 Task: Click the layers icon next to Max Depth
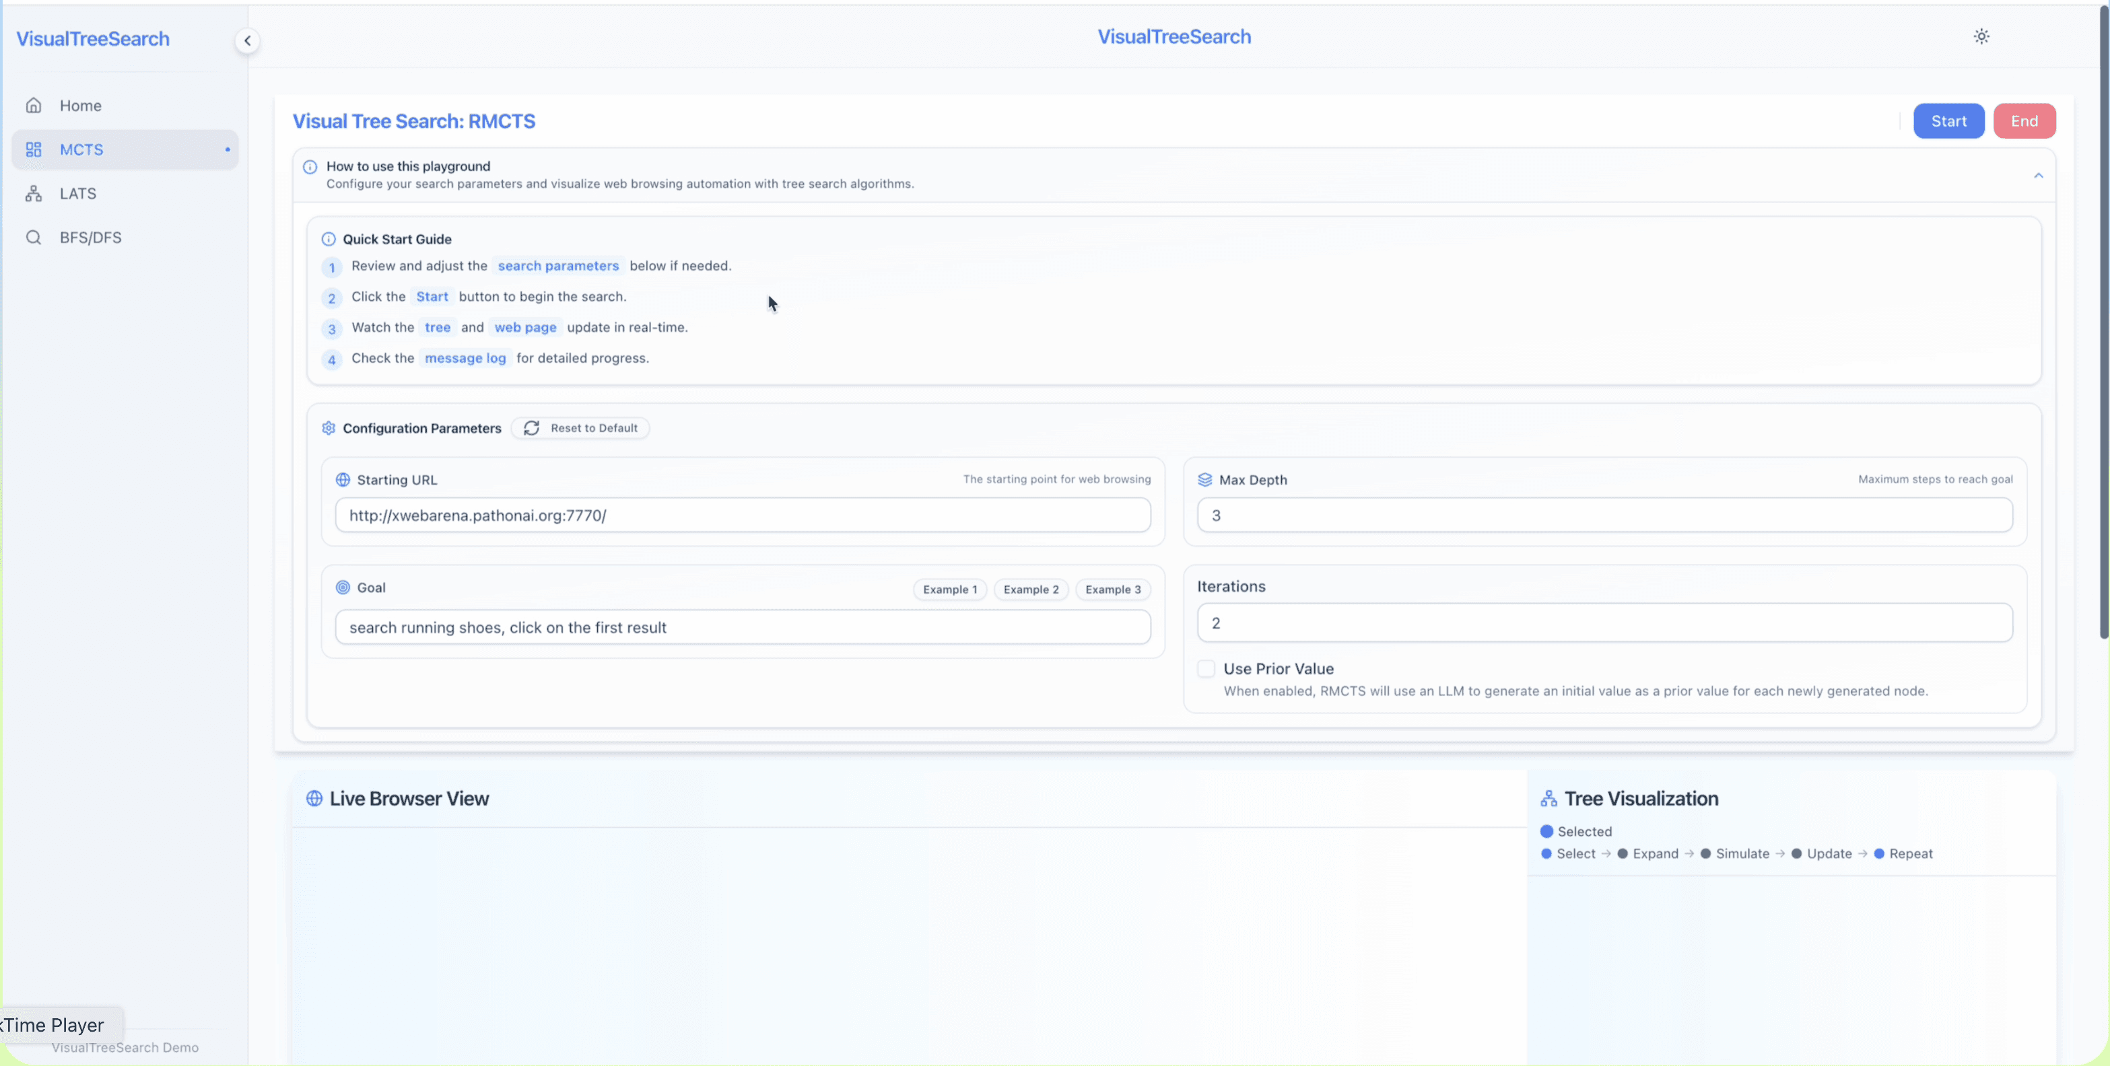(x=1205, y=480)
